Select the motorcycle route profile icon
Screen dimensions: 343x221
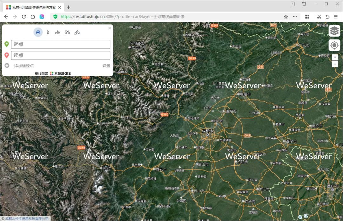[67, 32]
